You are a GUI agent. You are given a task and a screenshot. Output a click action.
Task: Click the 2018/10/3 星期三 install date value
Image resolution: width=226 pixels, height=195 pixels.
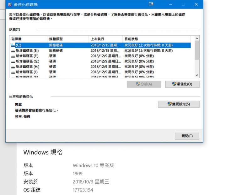point(91,182)
